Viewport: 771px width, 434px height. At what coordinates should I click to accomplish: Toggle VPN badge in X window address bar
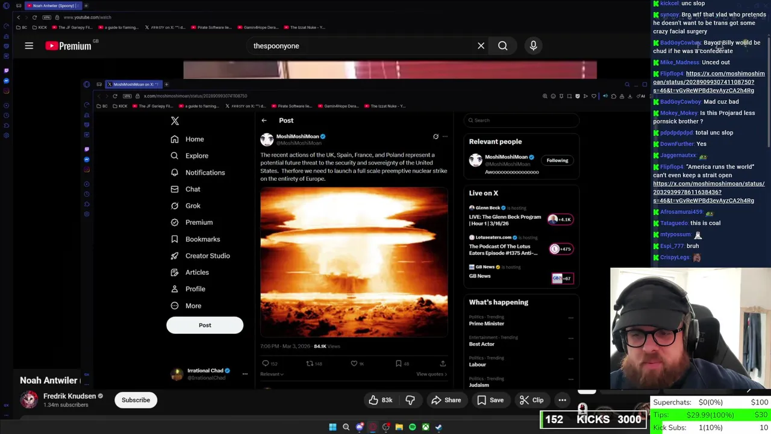[127, 96]
